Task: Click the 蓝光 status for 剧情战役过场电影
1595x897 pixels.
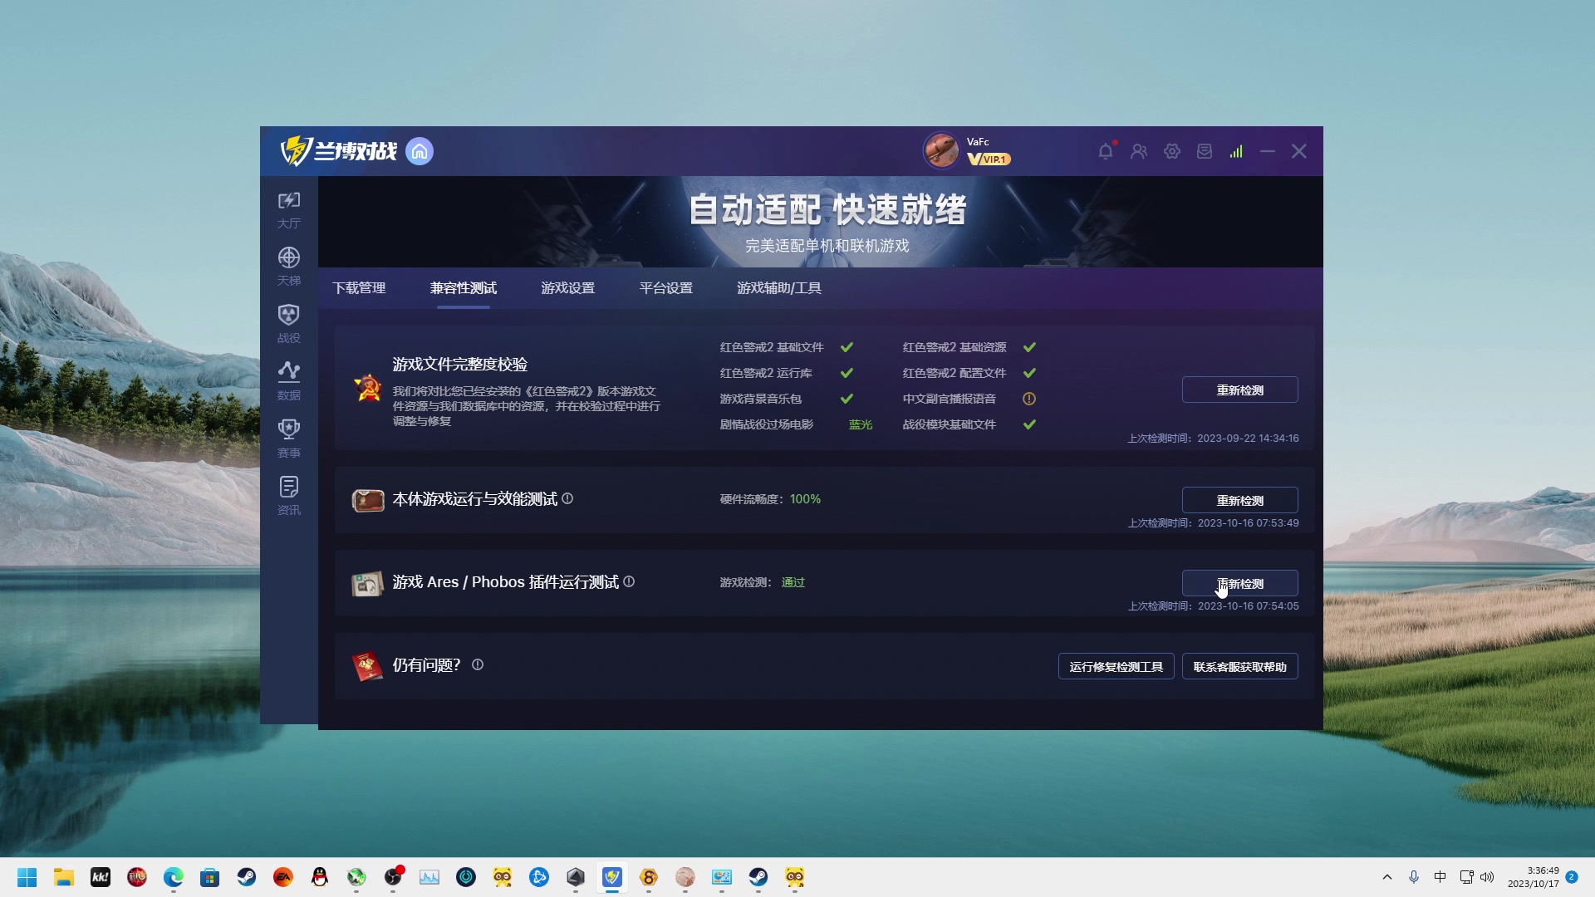Action: (x=861, y=424)
